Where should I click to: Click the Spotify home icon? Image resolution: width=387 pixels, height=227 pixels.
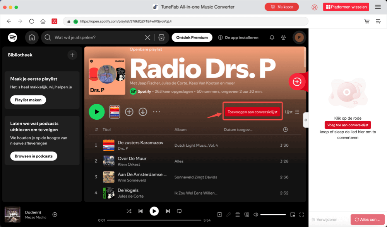(32, 37)
